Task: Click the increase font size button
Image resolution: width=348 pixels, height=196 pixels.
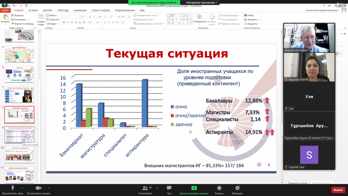Action: click(x=90, y=17)
